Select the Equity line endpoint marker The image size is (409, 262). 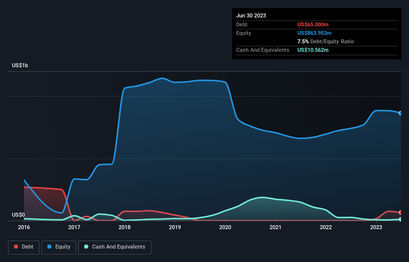(401, 113)
